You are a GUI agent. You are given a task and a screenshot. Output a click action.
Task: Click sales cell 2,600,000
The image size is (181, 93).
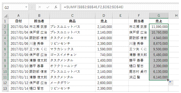tap(104, 83)
